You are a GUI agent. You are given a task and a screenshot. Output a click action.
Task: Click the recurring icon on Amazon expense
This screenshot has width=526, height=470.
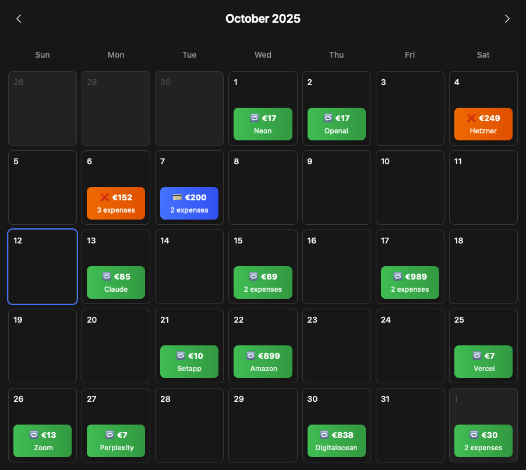[x=250, y=356]
